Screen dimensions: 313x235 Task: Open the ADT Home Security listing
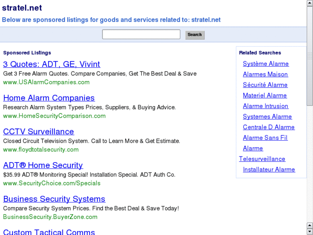pos(43,165)
